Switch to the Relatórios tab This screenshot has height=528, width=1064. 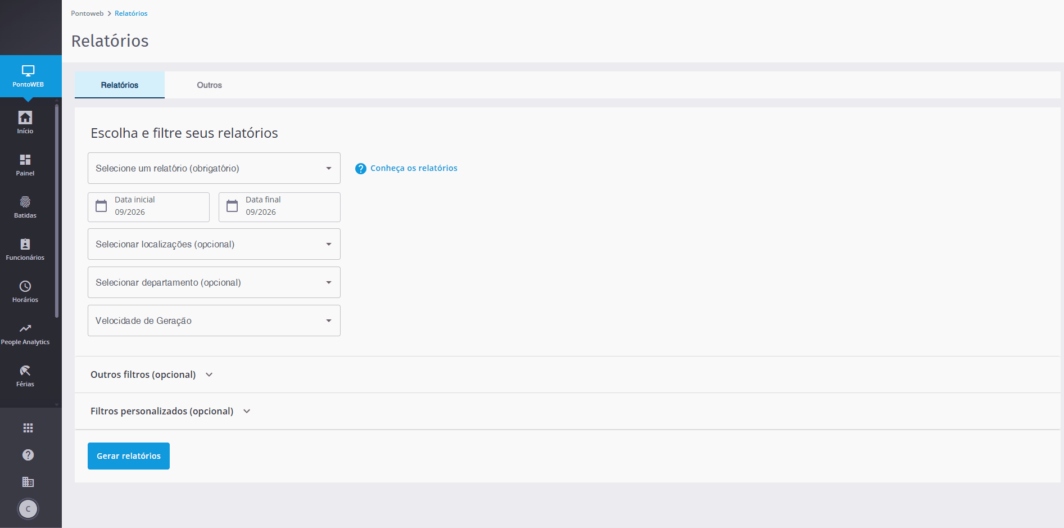tap(120, 85)
